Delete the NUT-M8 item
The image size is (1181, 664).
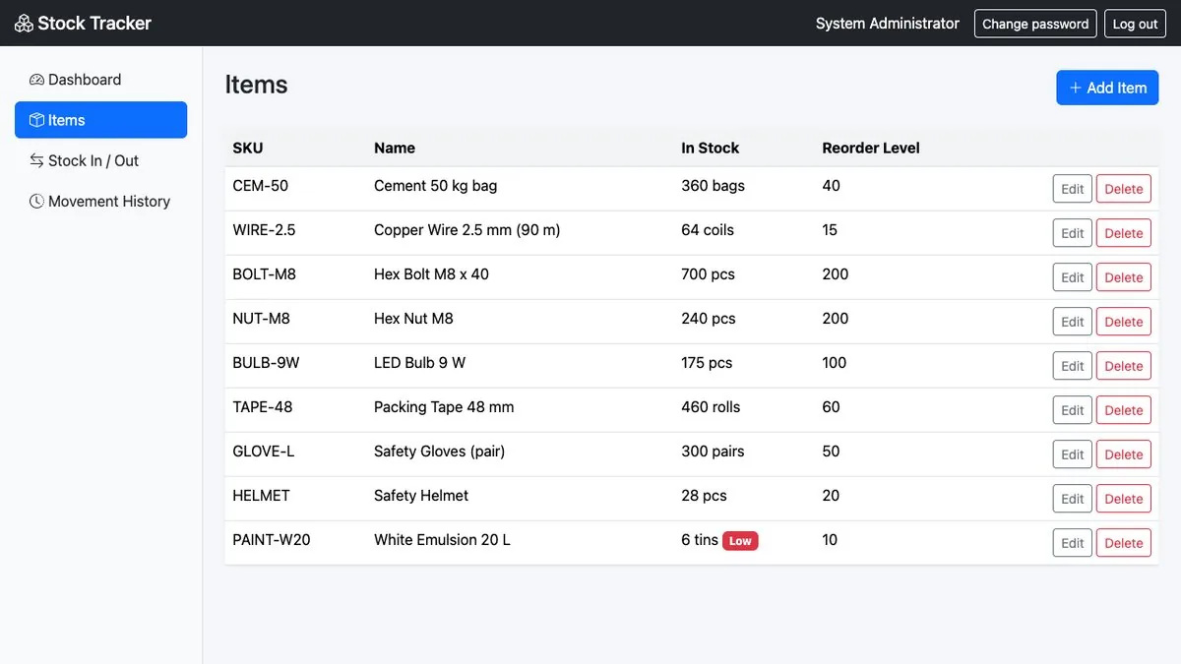tap(1124, 322)
